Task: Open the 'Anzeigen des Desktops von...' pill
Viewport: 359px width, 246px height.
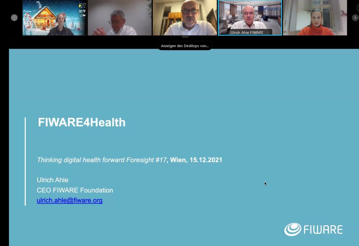Action: pyautogui.click(x=185, y=46)
